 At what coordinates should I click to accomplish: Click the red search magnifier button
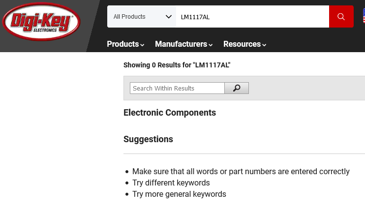click(341, 17)
